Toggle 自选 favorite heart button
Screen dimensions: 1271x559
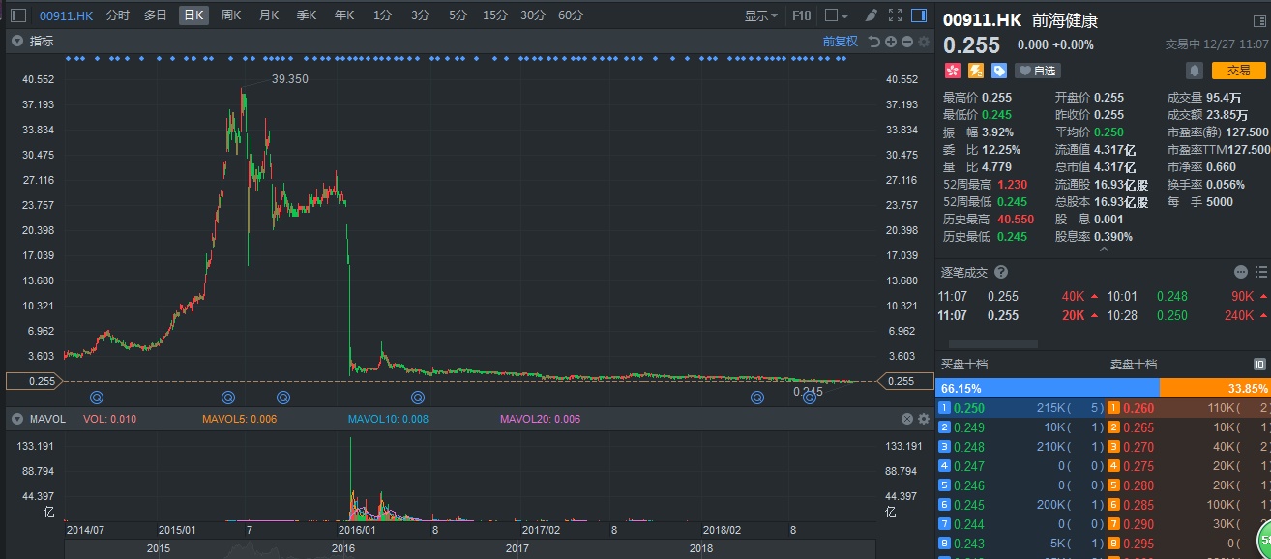pos(1037,71)
